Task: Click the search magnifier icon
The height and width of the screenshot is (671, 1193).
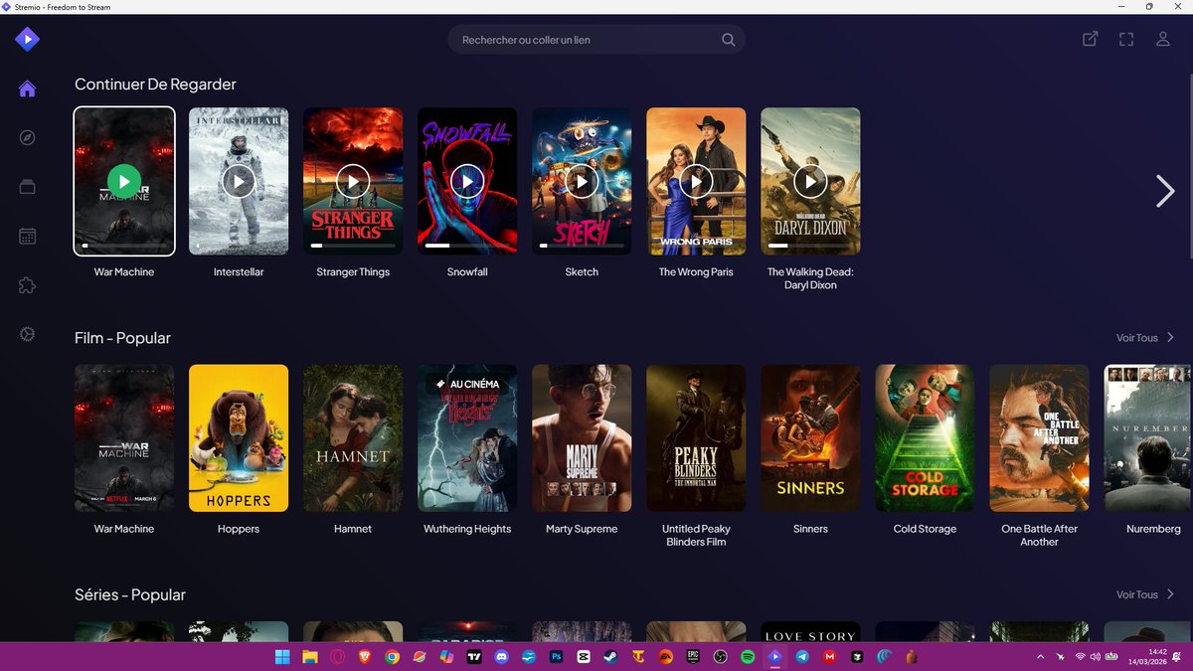Action: click(x=728, y=40)
